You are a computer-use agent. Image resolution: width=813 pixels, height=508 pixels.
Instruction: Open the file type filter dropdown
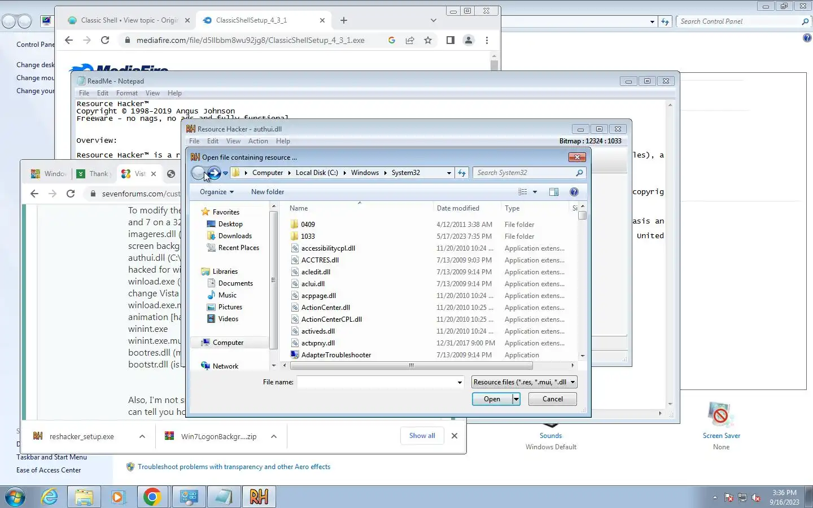click(524, 382)
